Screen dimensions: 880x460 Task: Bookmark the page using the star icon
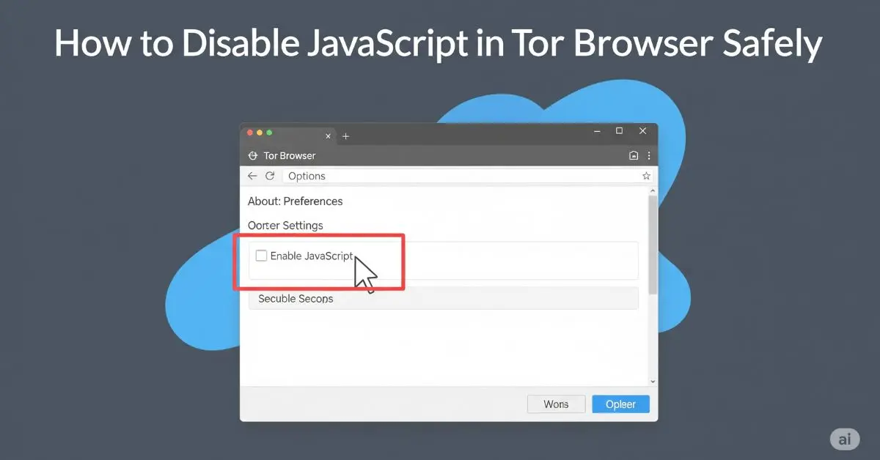click(x=646, y=176)
